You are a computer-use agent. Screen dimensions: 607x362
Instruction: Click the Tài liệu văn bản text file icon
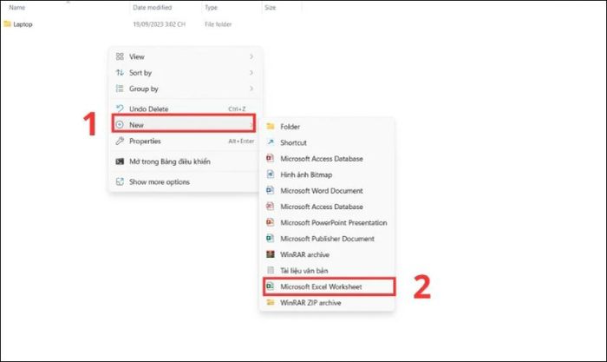(271, 270)
